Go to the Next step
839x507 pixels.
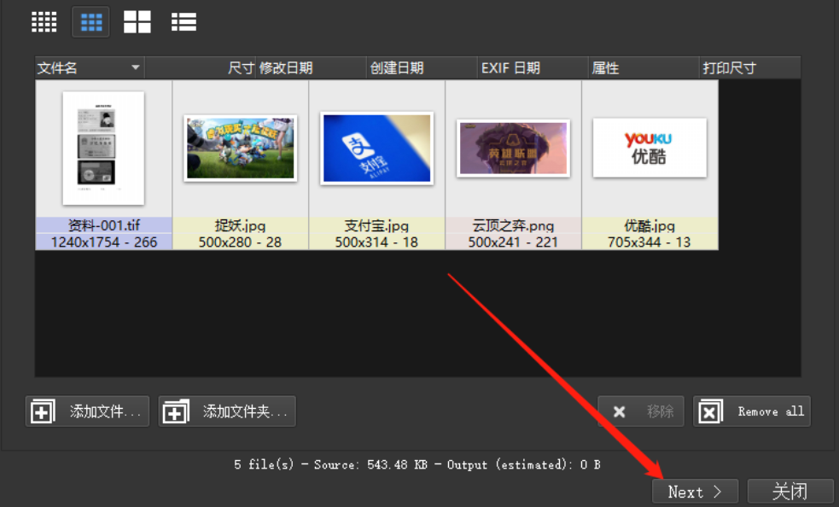coord(695,492)
